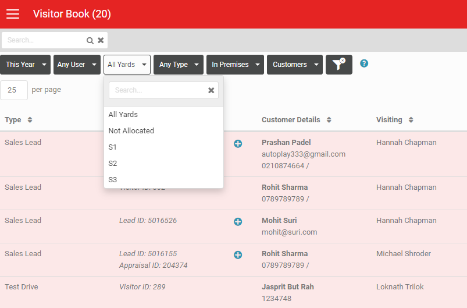Collapse the All Yards dropdown
The image size is (467, 308).
(127, 65)
